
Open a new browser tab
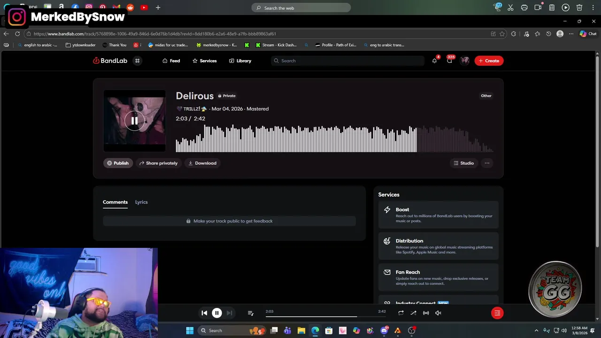coord(158,8)
